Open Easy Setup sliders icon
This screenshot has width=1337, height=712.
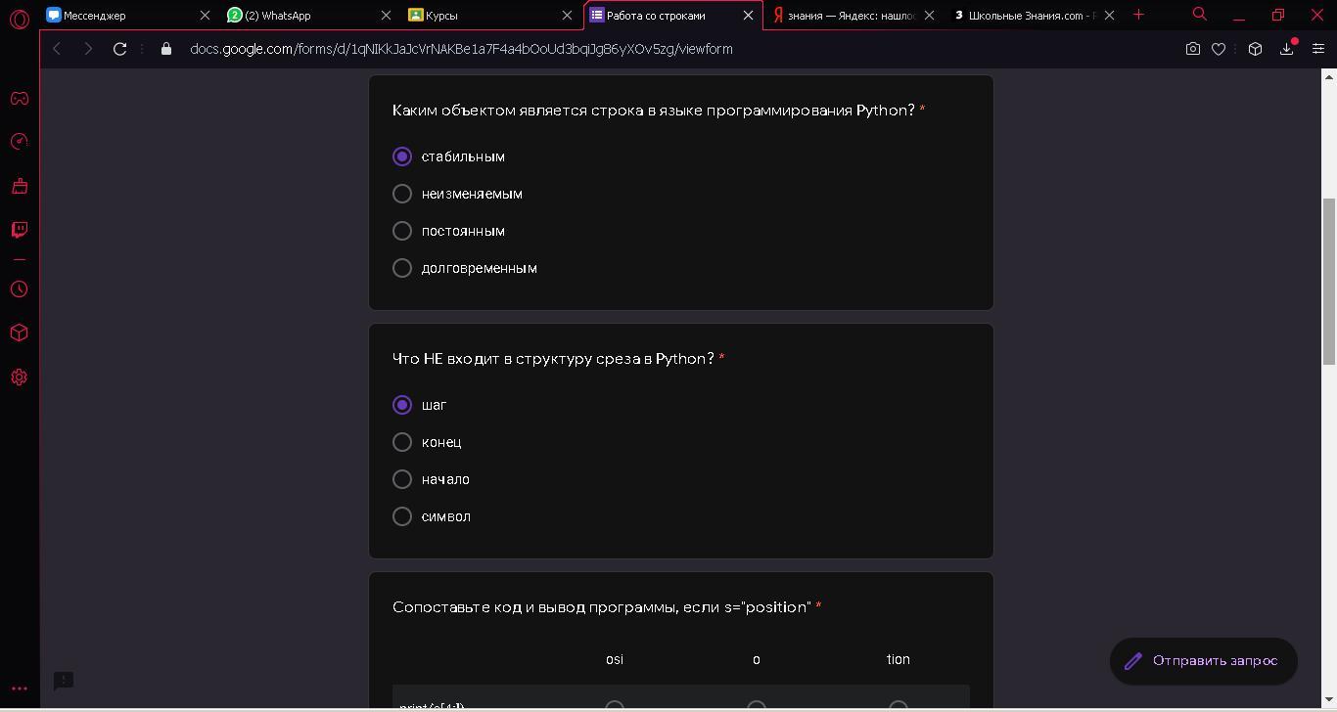[x=1317, y=49]
